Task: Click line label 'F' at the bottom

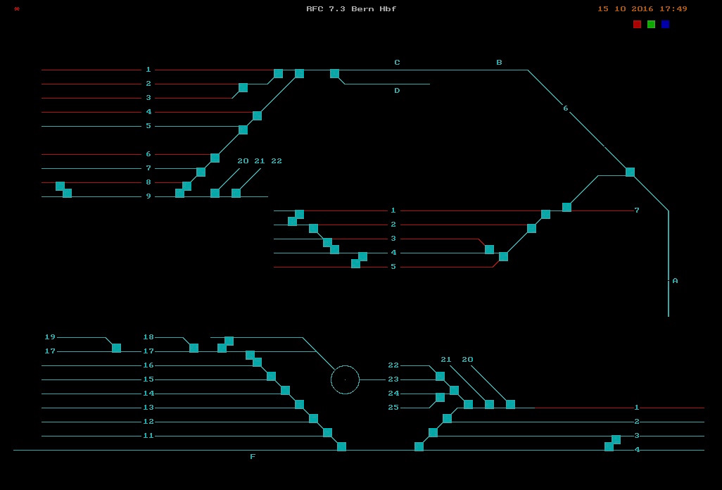Action: click(253, 457)
